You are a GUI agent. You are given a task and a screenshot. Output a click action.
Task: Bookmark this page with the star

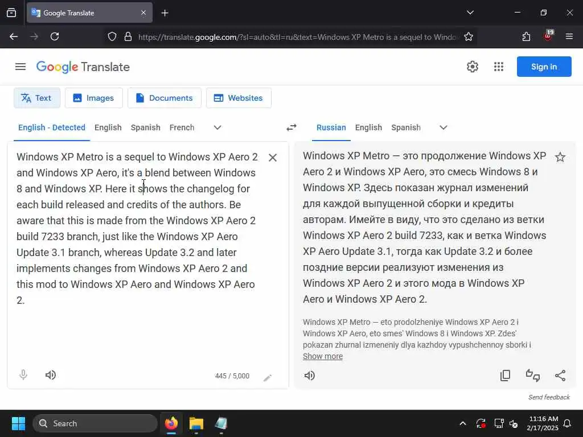tap(469, 37)
